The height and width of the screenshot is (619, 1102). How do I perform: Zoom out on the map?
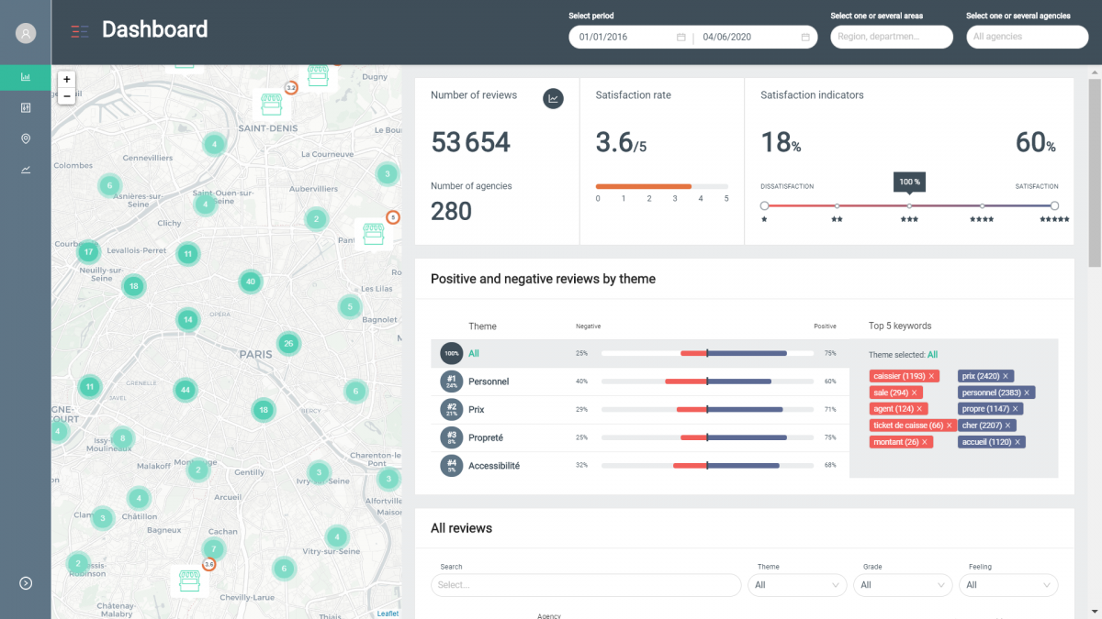[67, 96]
